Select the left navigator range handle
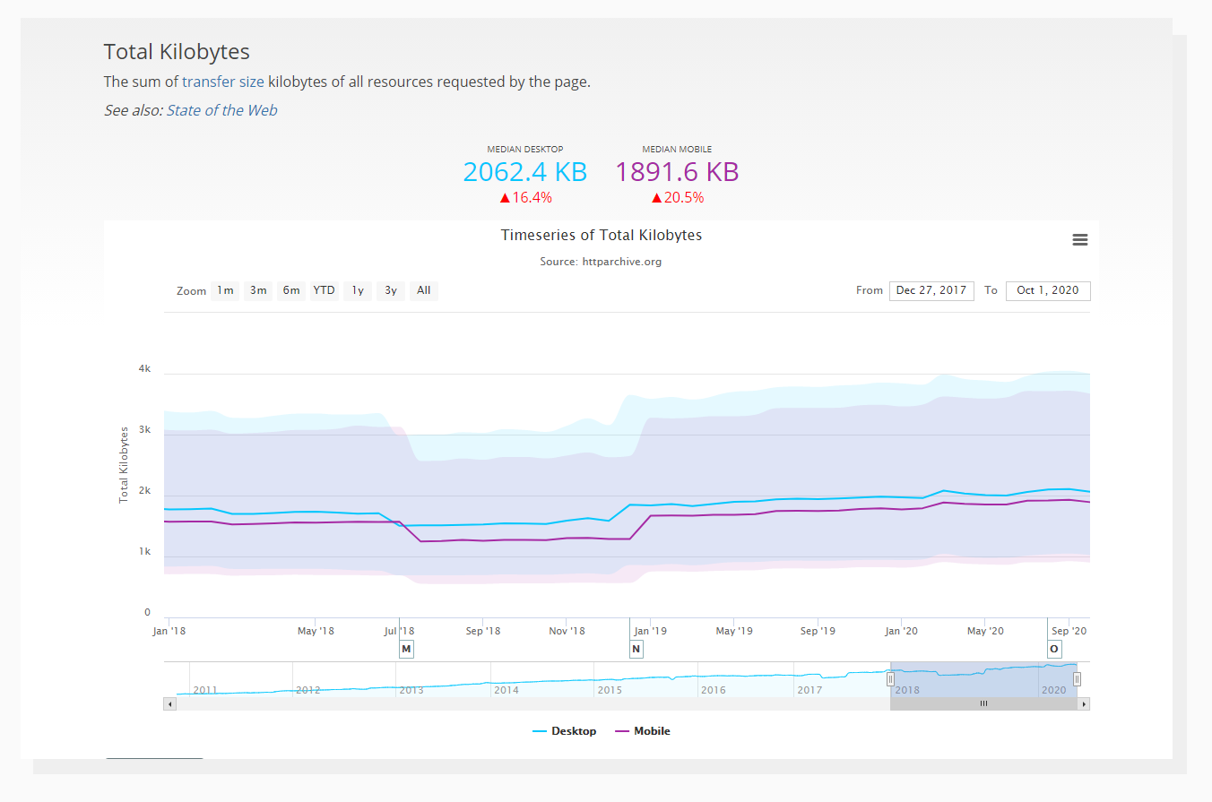This screenshot has width=1212, height=802. (890, 678)
